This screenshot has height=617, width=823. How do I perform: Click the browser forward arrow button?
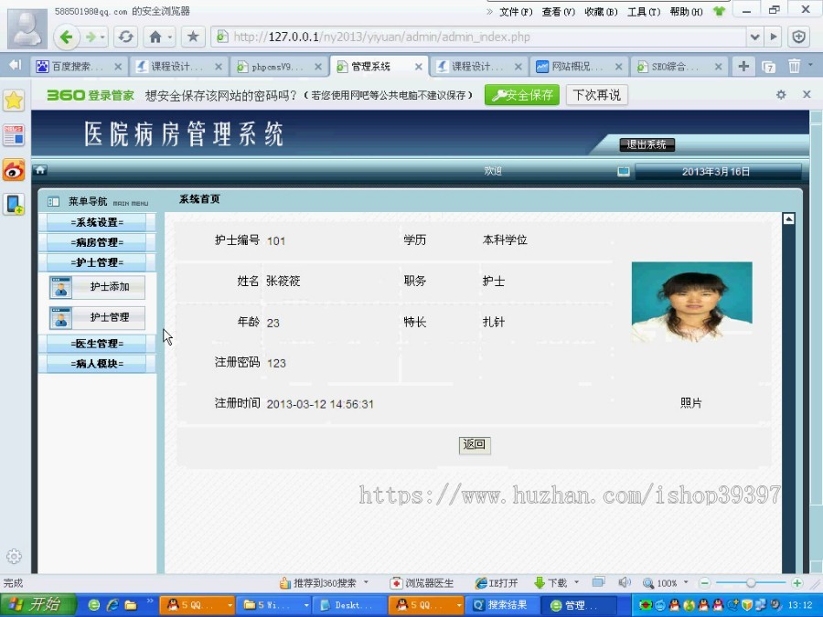[x=91, y=37]
